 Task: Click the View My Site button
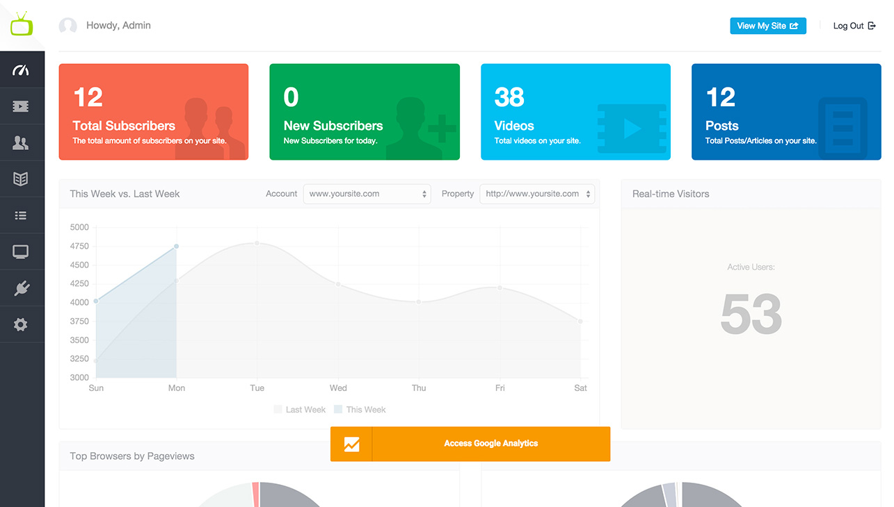[768, 26]
